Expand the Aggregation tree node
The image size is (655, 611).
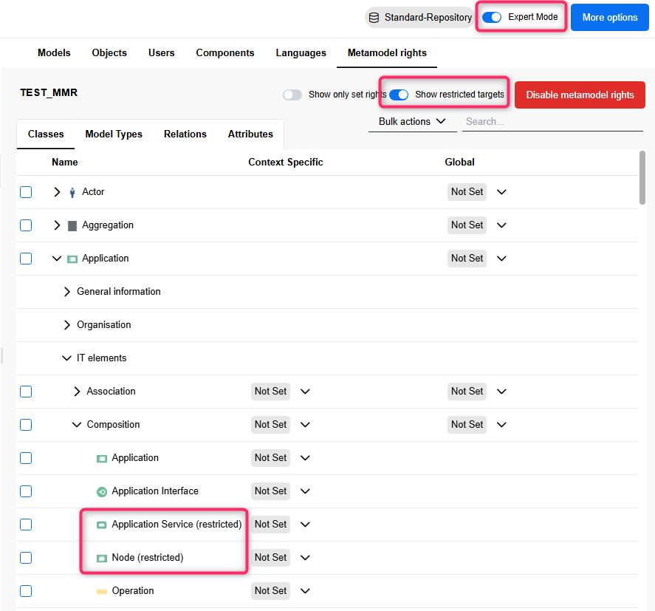[x=57, y=225]
